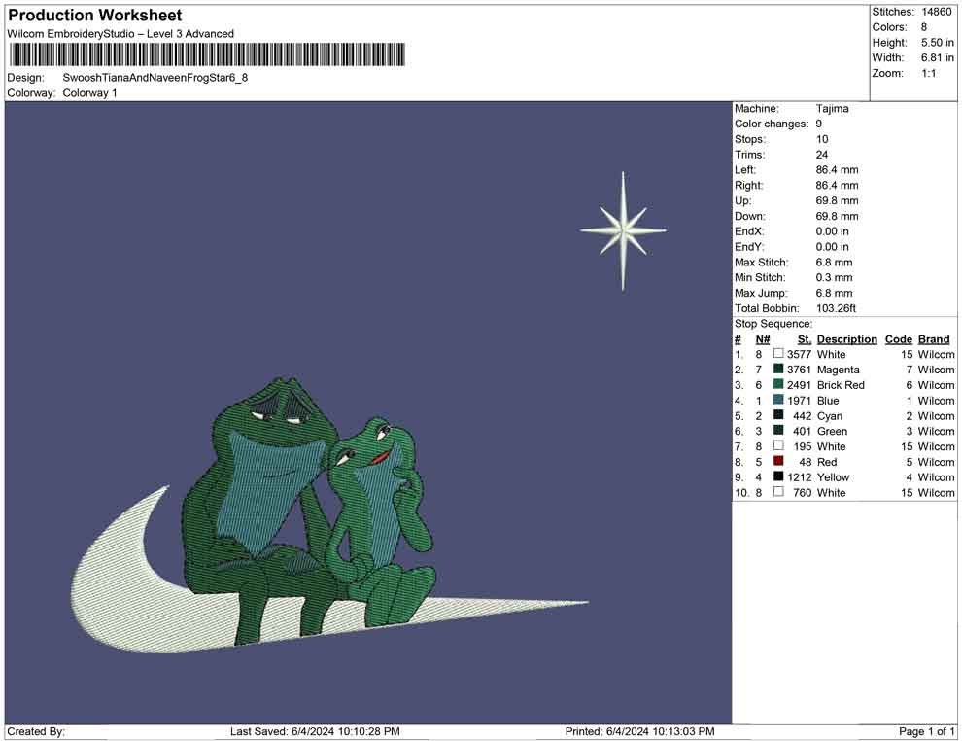Viewport: 962px width, 741px height.
Task: Click the EndY value '0.00 in'
Action: point(833,247)
